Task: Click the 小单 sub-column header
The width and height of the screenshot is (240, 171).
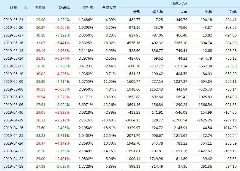Action: point(208,12)
